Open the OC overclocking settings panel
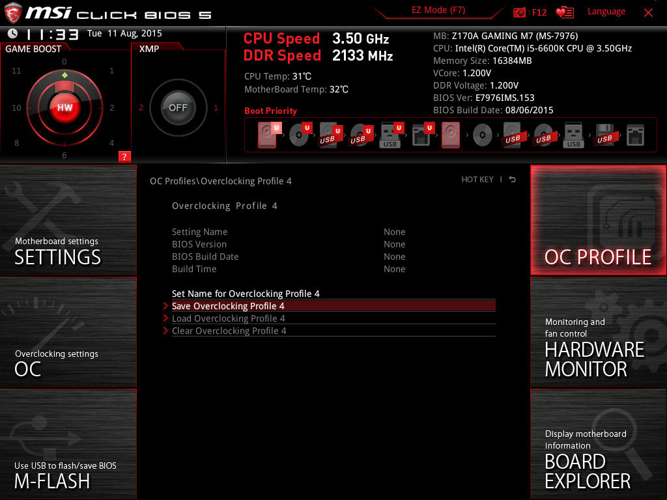 click(x=68, y=333)
